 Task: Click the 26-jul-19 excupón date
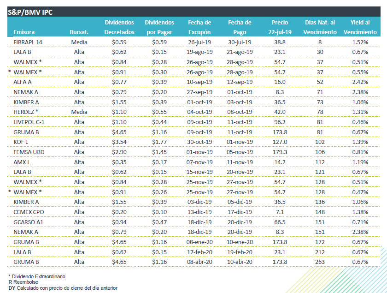(x=199, y=42)
